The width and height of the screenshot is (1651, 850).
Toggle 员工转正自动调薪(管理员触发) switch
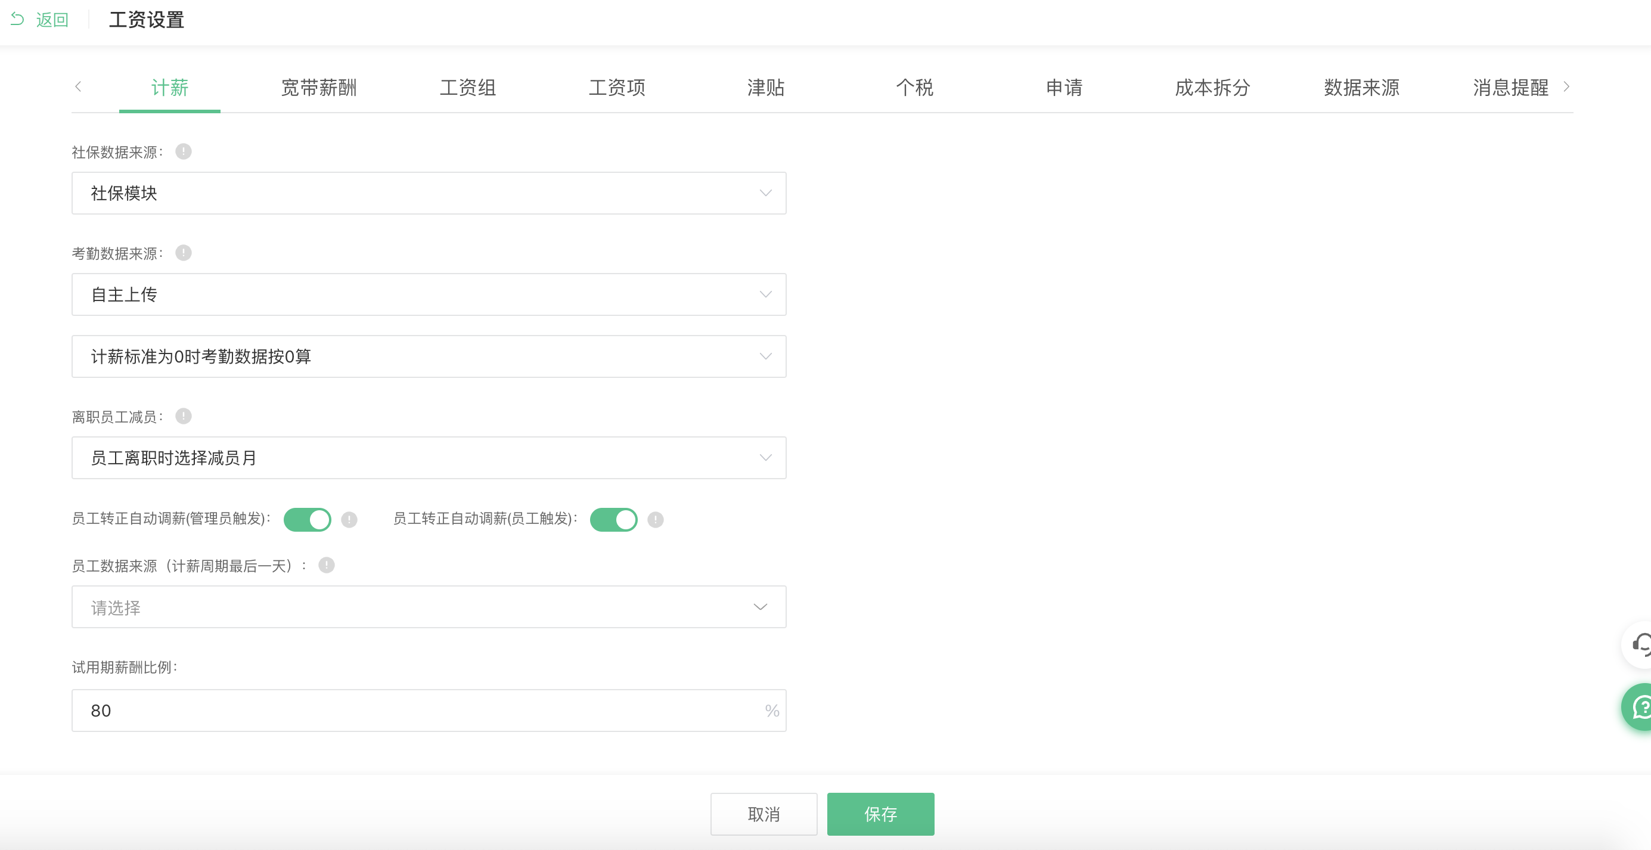tap(308, 519)
